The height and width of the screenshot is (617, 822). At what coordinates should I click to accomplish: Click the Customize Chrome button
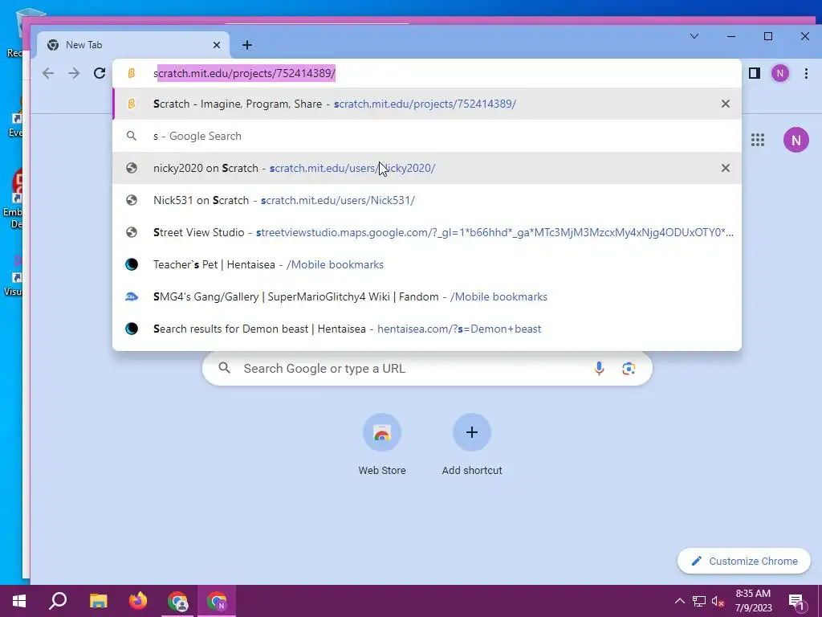[x=744, y=561]
